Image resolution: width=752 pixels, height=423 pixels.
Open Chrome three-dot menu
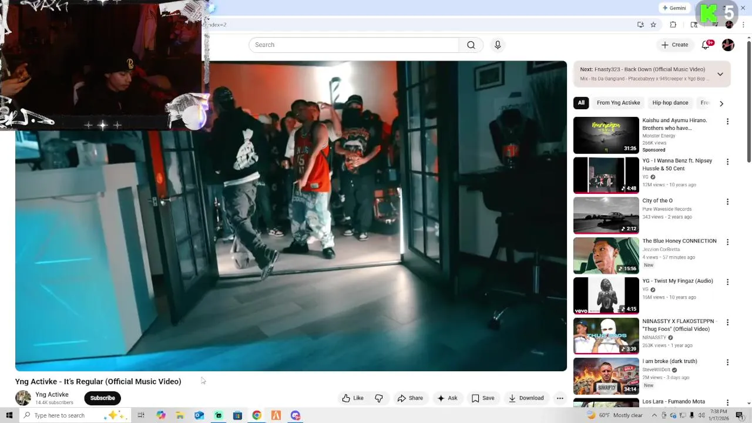coord(744,25)
